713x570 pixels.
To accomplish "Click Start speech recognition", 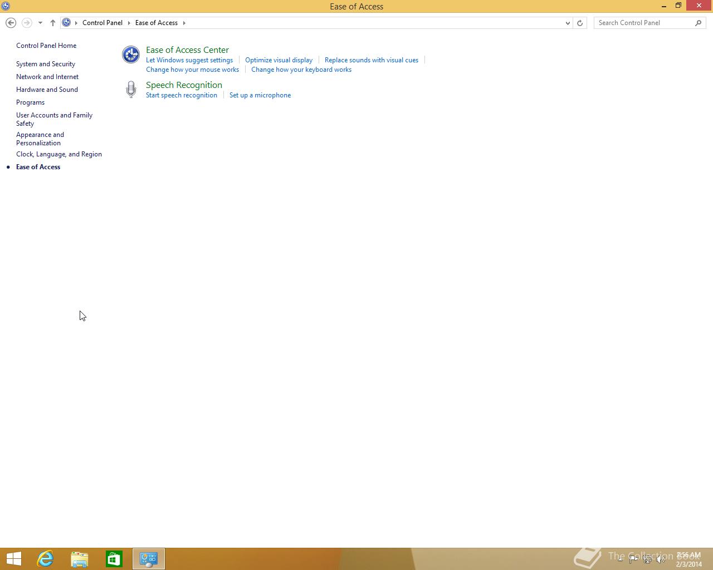I will click(182, 95).
